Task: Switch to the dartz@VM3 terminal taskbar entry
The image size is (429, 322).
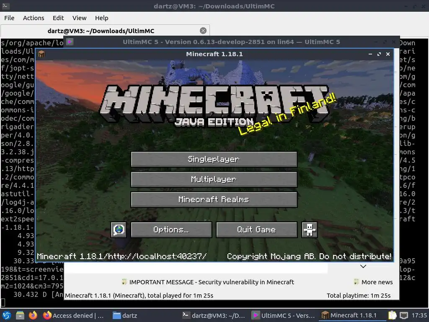Action: (214, 315)
